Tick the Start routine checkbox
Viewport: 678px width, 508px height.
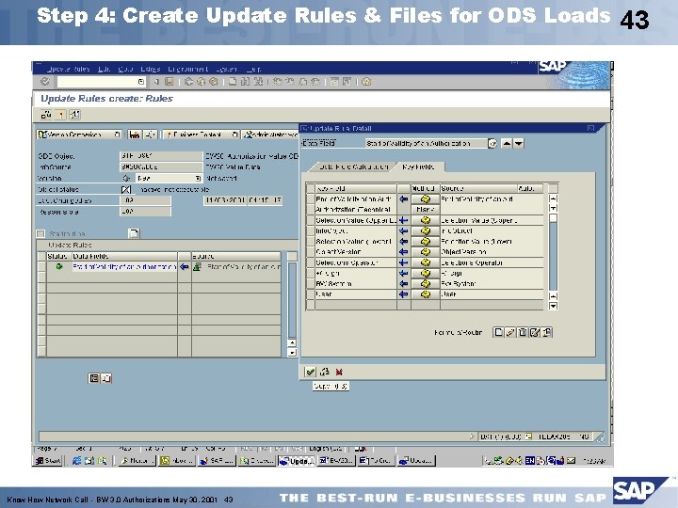pyautogui.click(x=40, y=233)
